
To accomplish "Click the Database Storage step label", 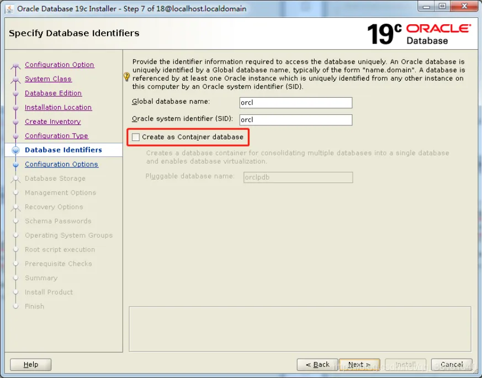I will (x=55, y=179).
